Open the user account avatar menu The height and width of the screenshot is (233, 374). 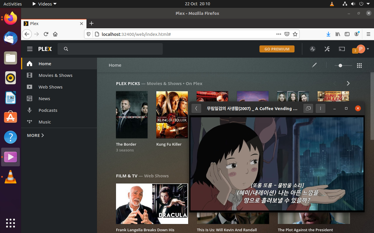coord(361,49)
